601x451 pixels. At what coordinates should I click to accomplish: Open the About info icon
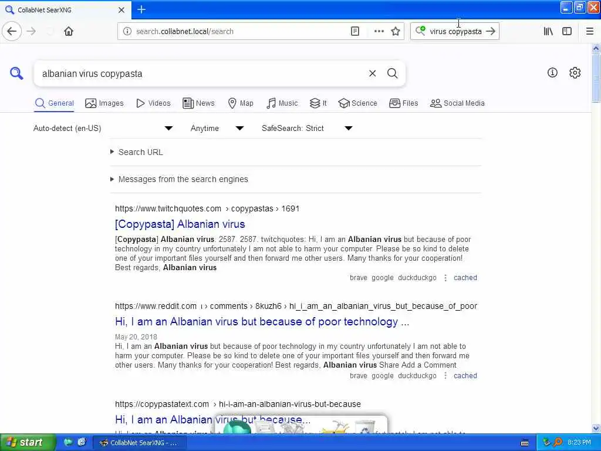pyautogui.click(x=552, y=72)
